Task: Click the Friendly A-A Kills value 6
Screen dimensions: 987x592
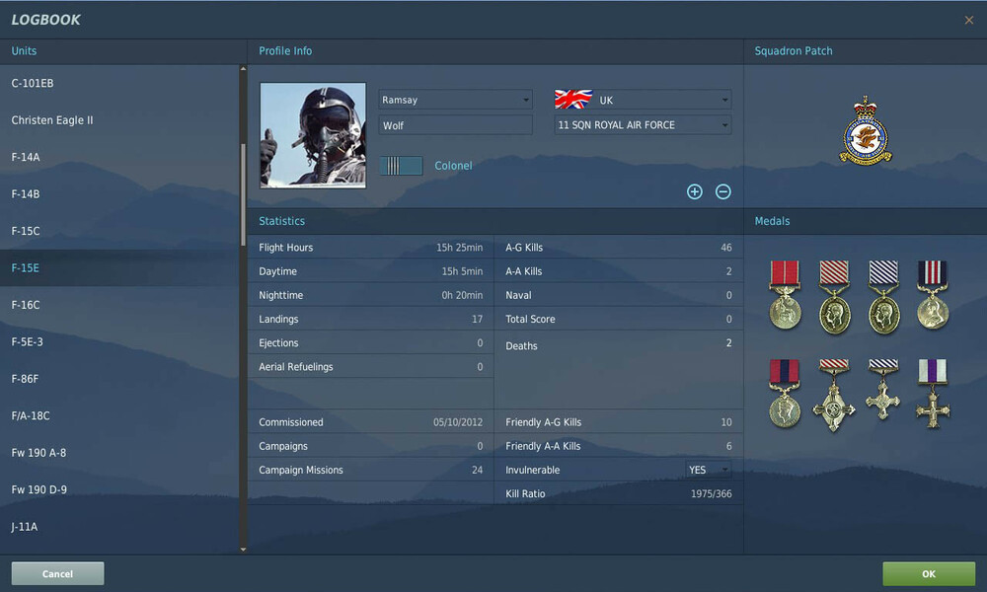Action: (729, 446)
